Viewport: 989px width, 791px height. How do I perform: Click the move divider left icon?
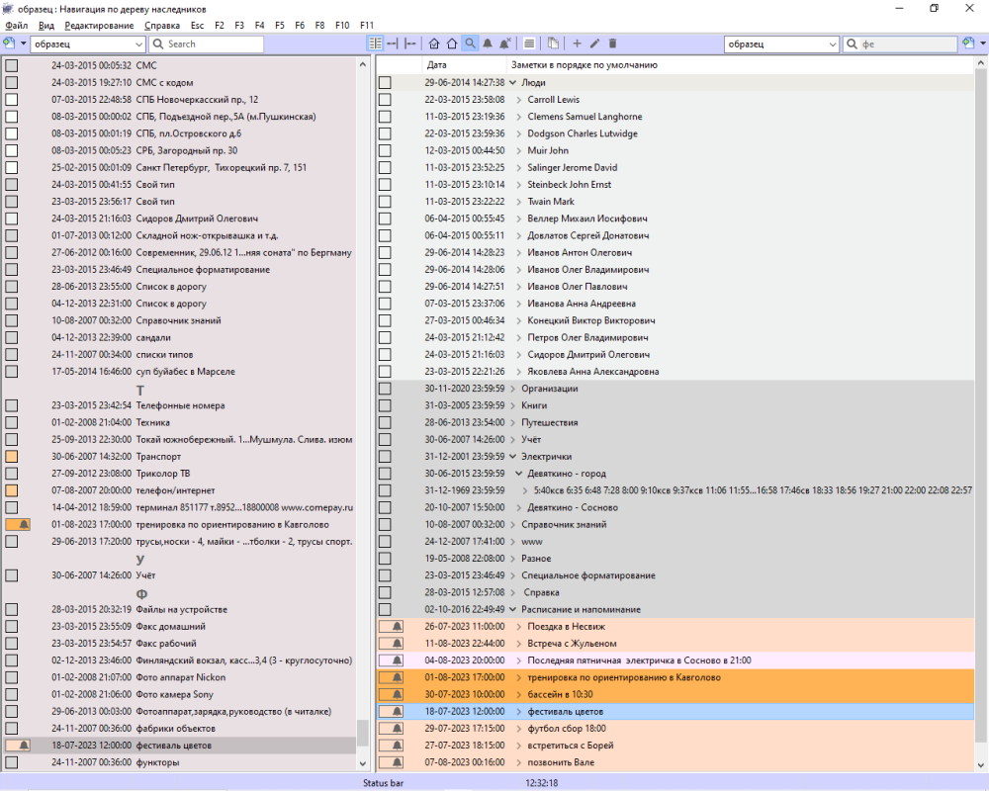393,44
